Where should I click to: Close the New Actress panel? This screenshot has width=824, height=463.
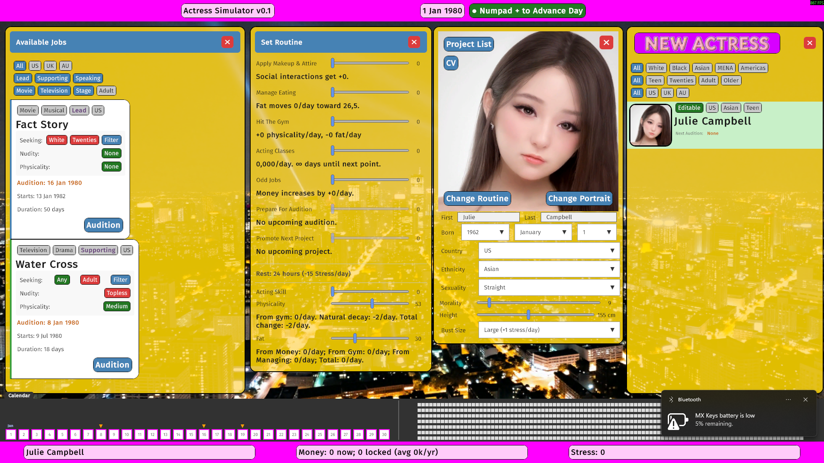(810, 43)
